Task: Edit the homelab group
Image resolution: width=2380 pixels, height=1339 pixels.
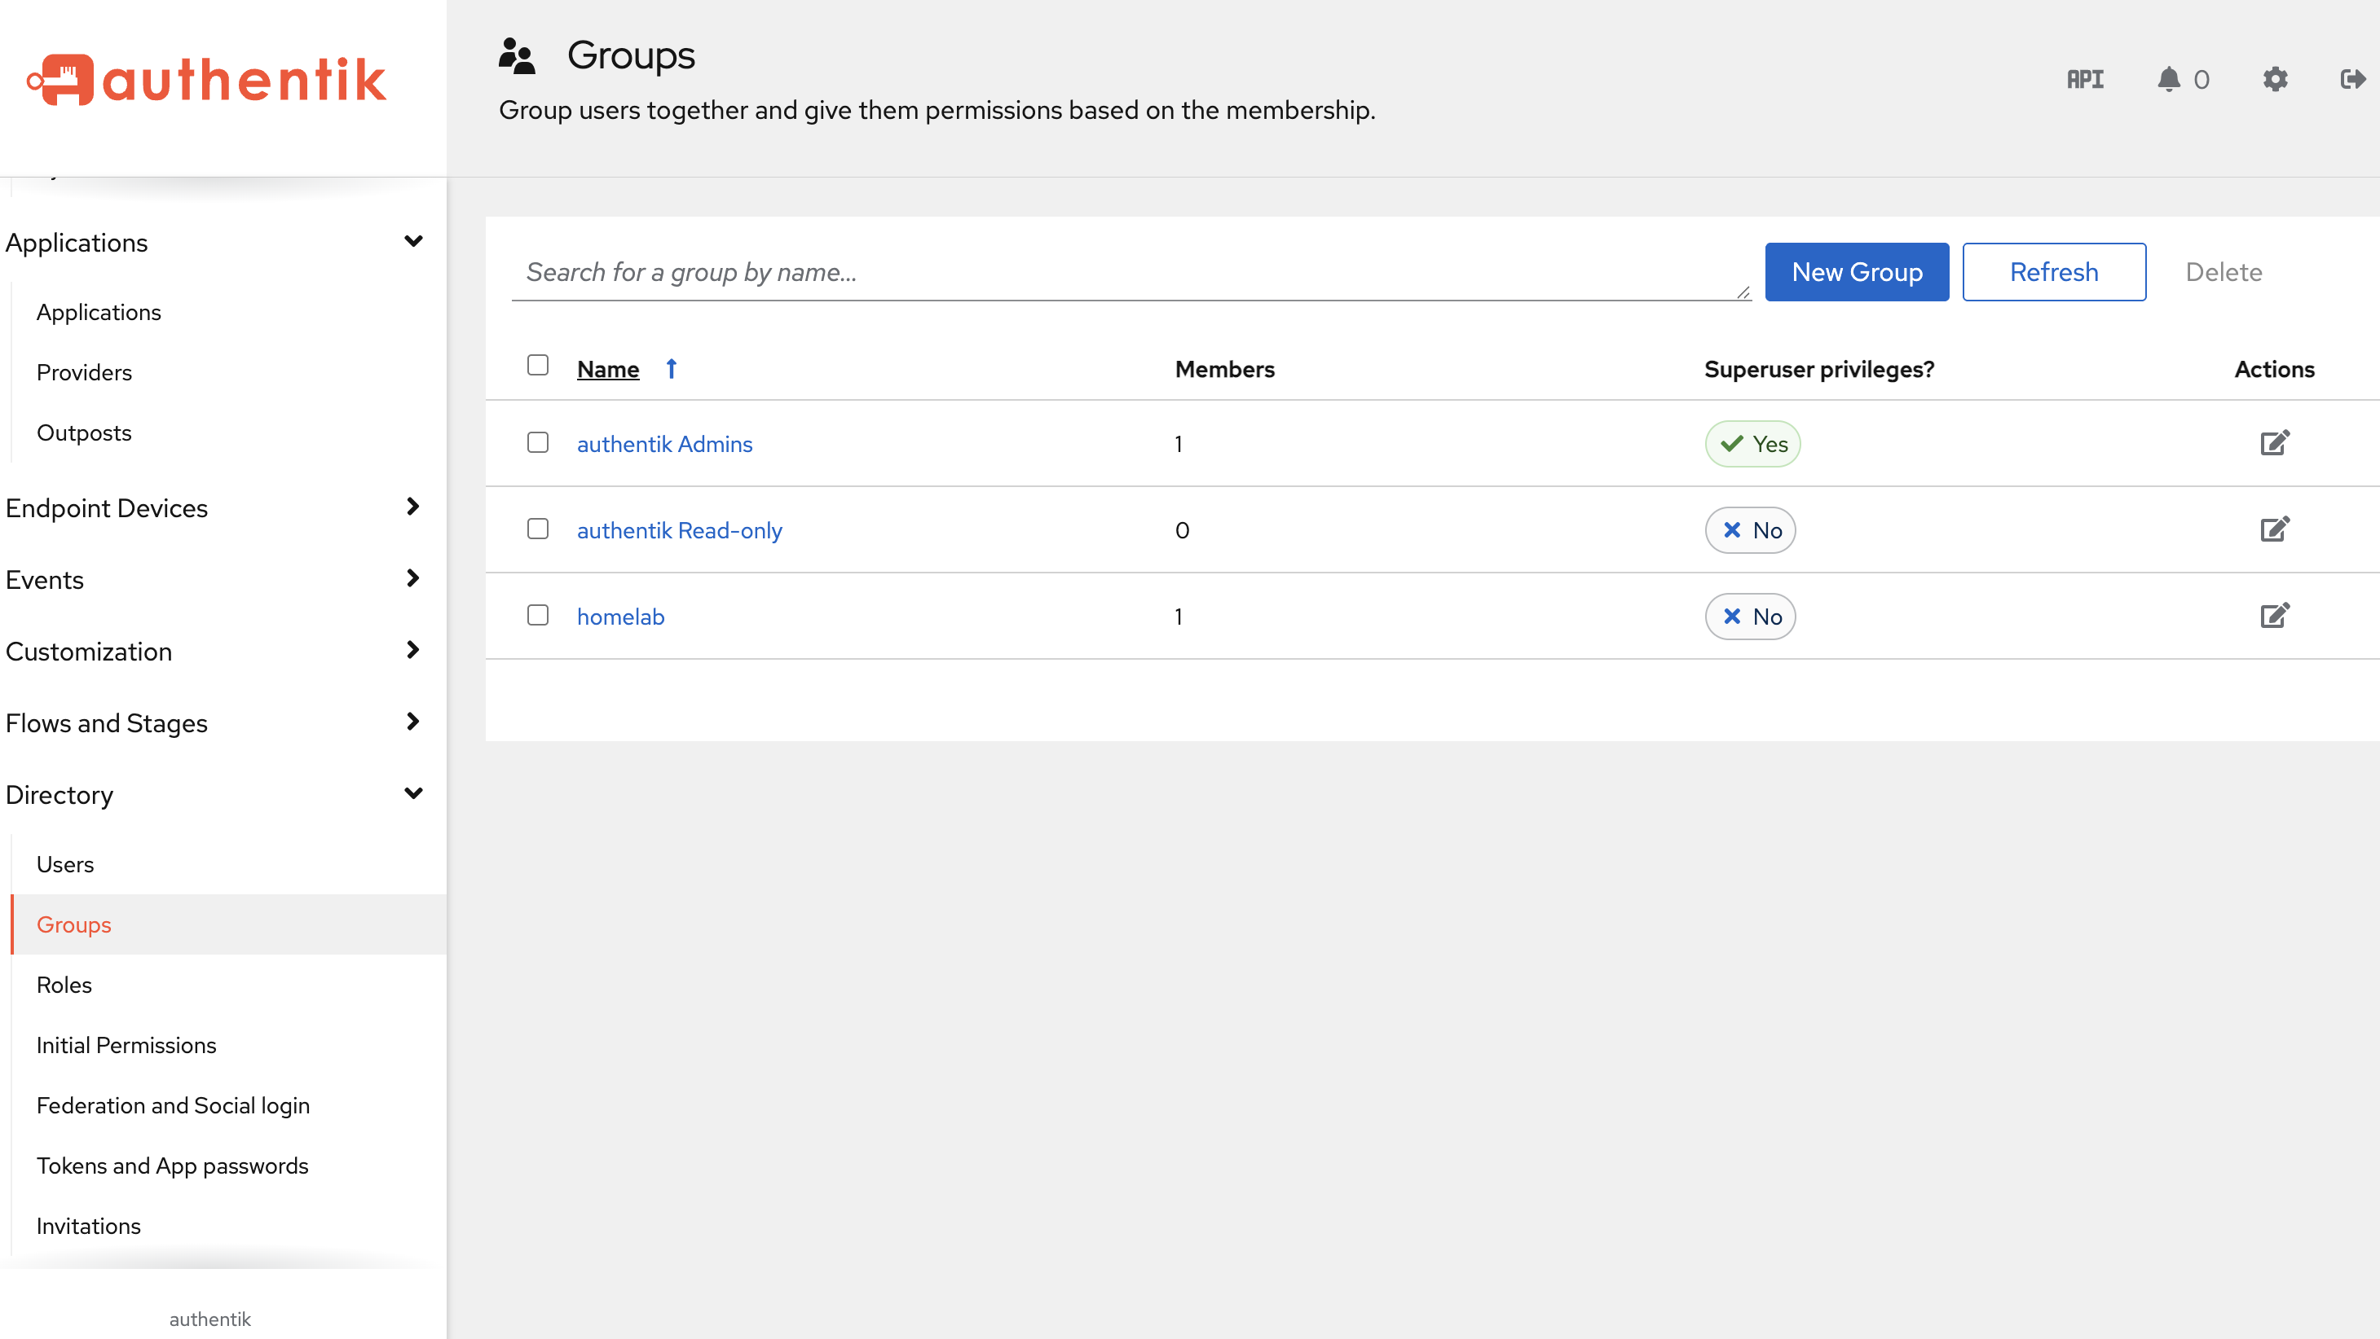Action: pos(2274,615)
